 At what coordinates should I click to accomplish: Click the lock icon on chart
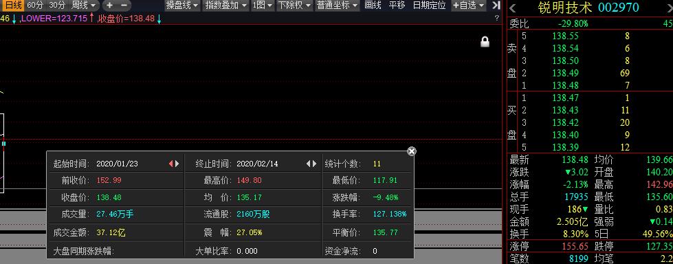point(485,42)
